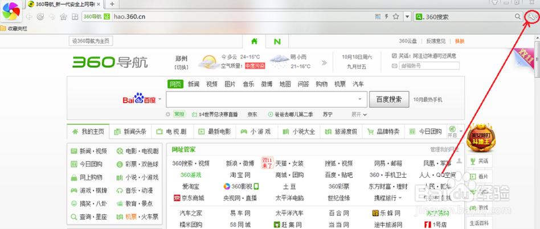Open the 生活百科 sidebar button
The width and height of the screenshot is (540, 229).
pyautogui.click(x=480, y=223)
